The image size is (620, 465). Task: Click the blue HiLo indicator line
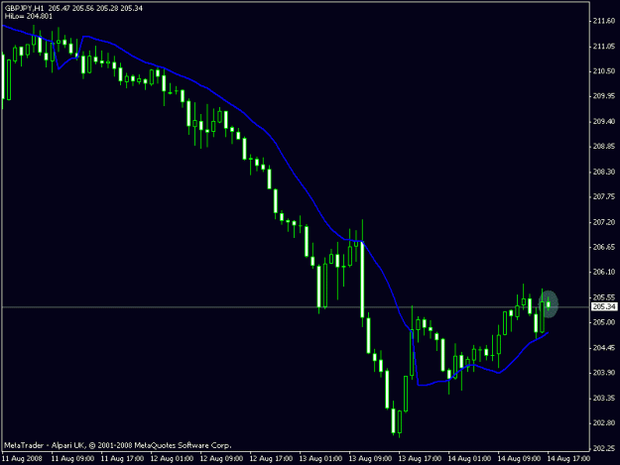click(294, 174)
